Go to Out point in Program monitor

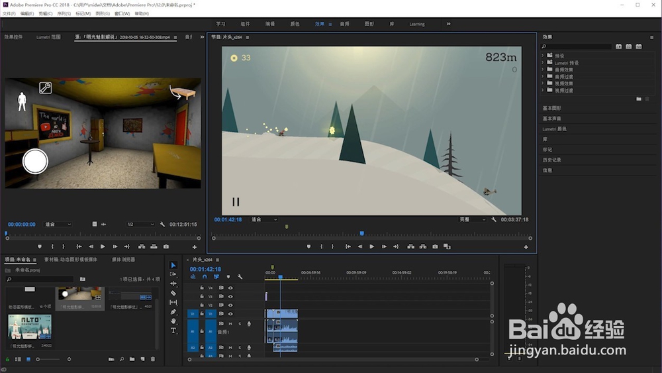396,246
